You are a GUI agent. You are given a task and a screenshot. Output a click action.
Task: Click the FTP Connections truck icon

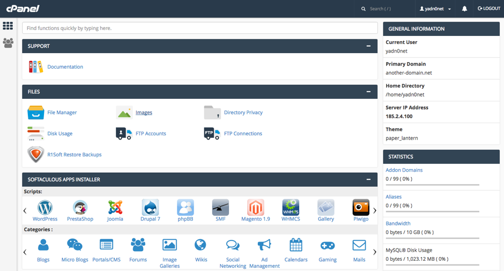[x=212, y=133]
